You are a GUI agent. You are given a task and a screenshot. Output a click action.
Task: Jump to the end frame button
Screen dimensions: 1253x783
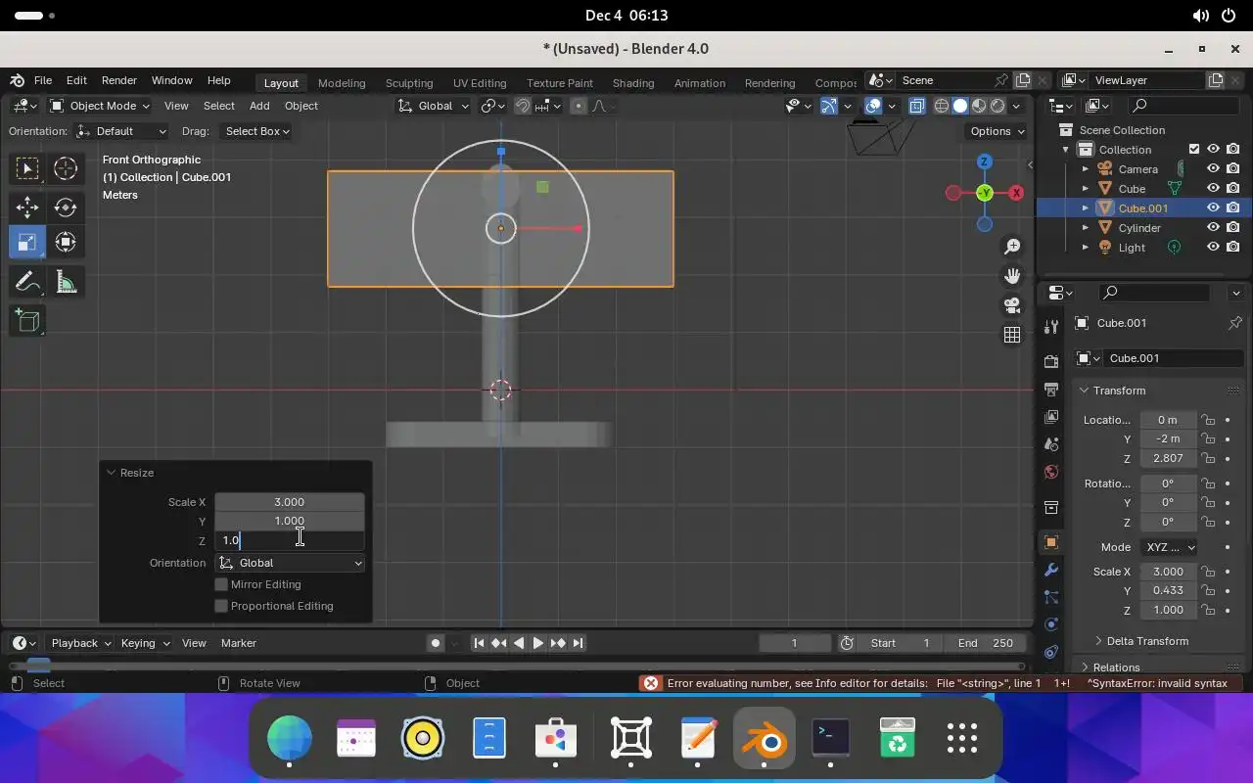pos(578,643)
